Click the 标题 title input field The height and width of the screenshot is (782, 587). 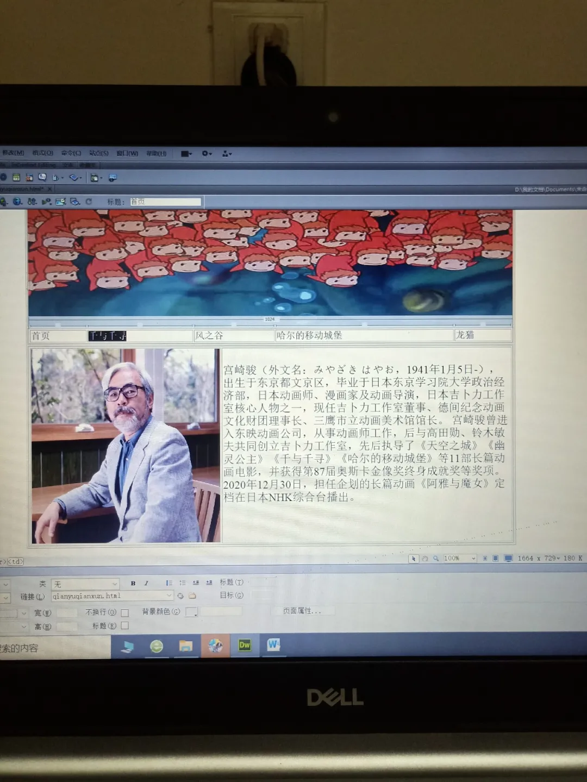[x=165, y=202]
